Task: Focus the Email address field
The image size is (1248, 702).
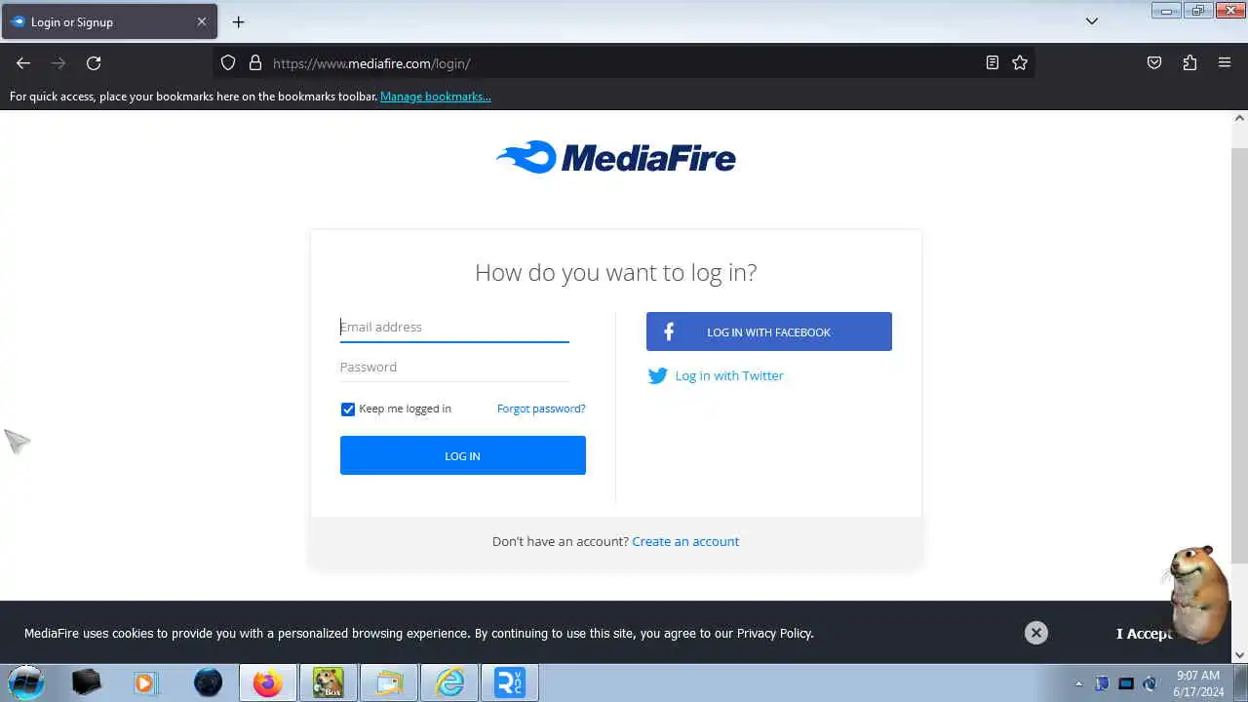Action: pos(454,327)
